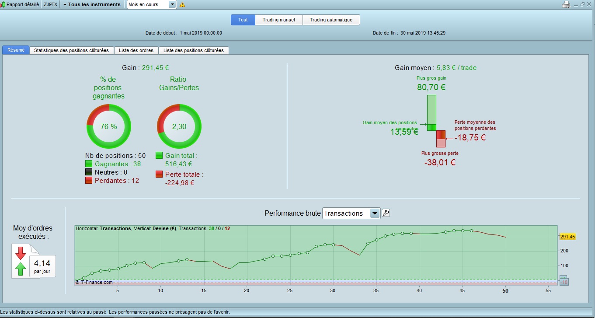Click the yellow warning triangle icon
Viewport: 595px width, 318px height.
point(182,5)
